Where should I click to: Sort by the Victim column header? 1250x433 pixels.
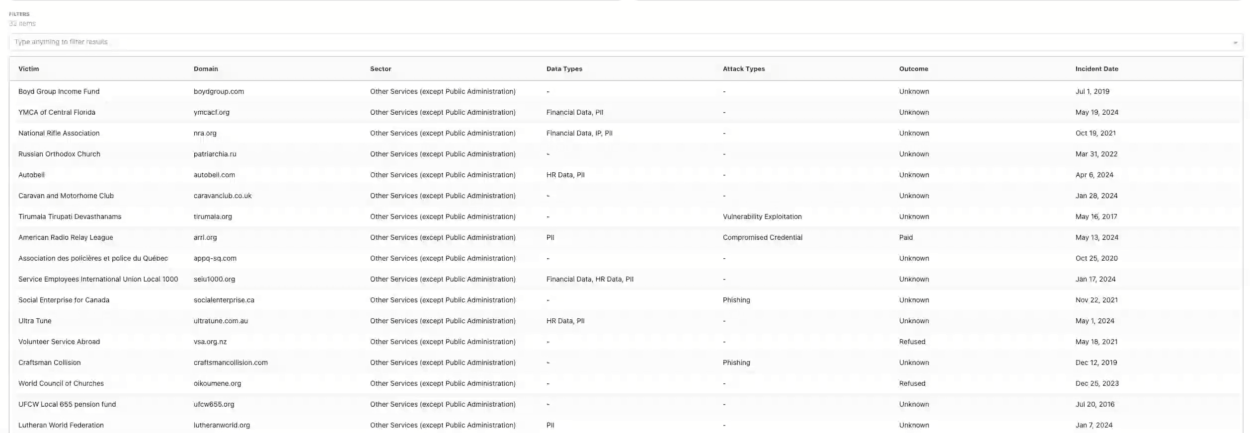pyautogui.click(x=29, y=69)
